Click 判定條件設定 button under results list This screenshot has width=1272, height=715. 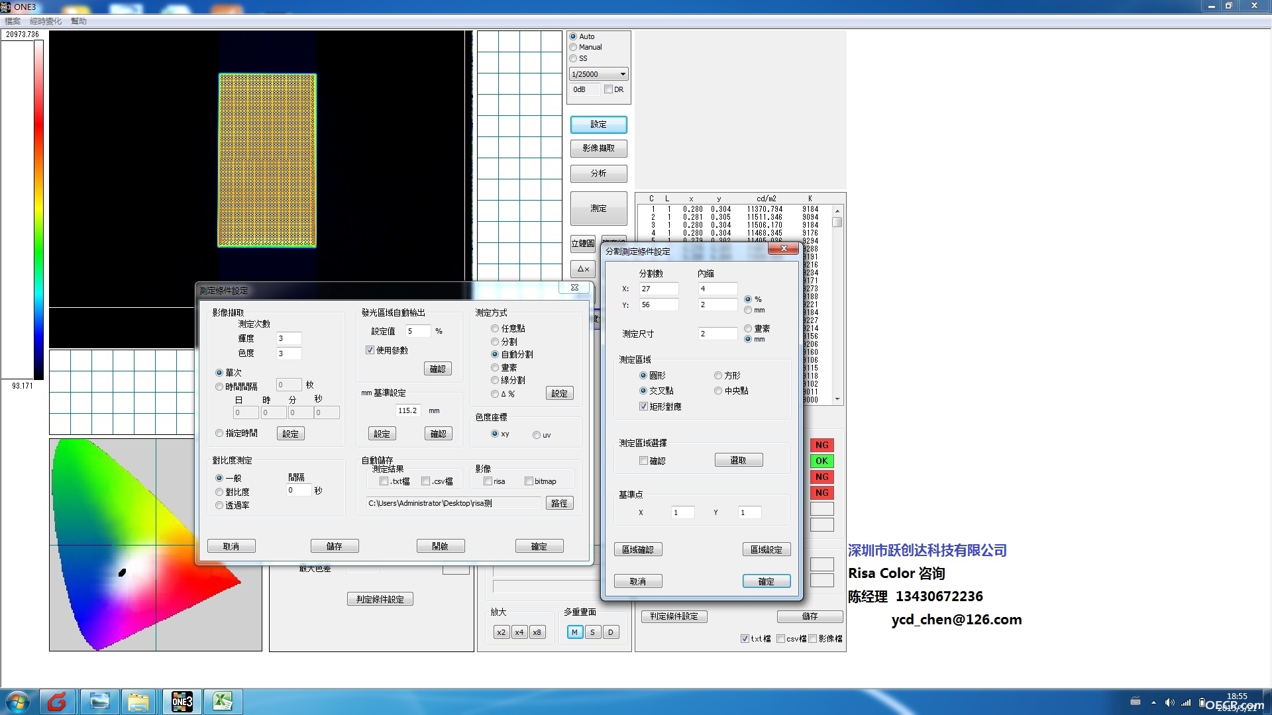click(674, 616)
